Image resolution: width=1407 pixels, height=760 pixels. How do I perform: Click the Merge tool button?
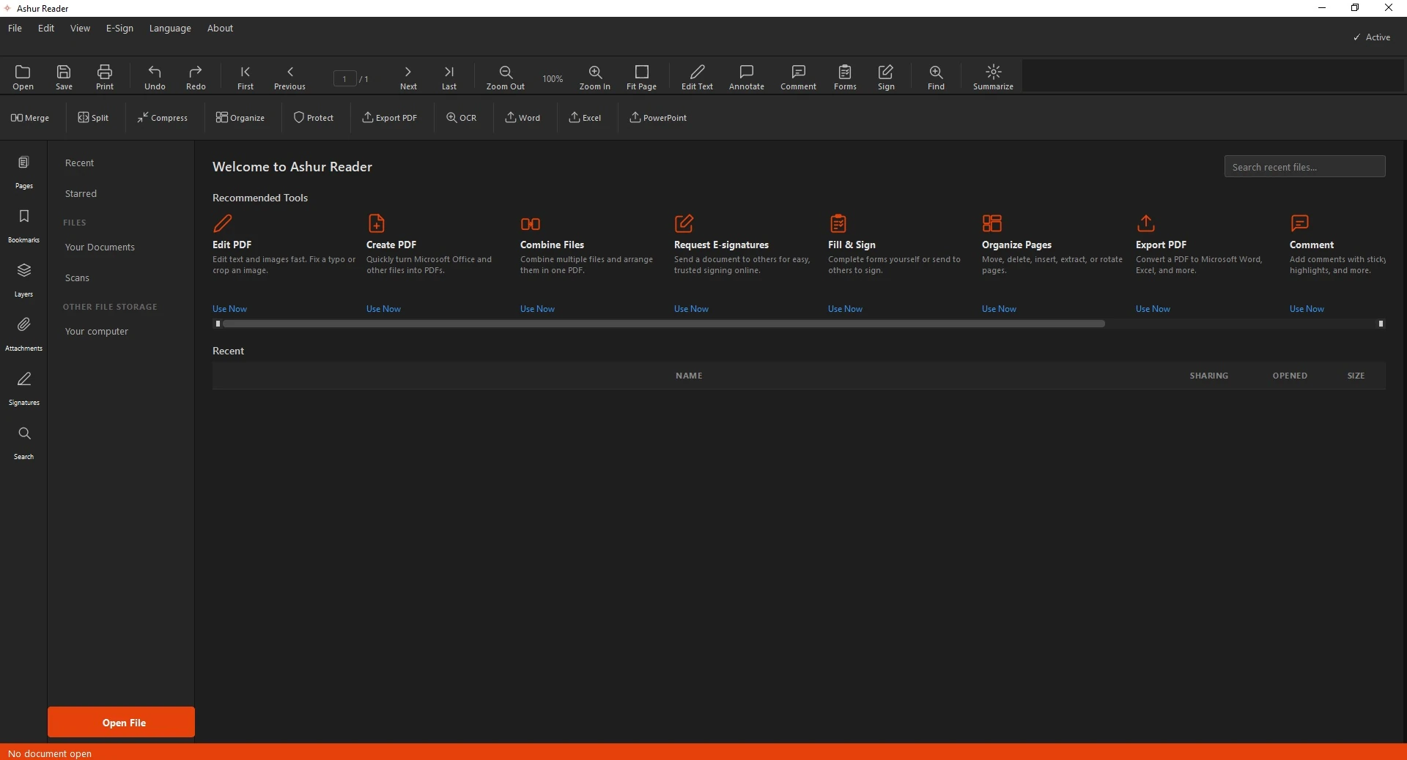tap(30, 118)
